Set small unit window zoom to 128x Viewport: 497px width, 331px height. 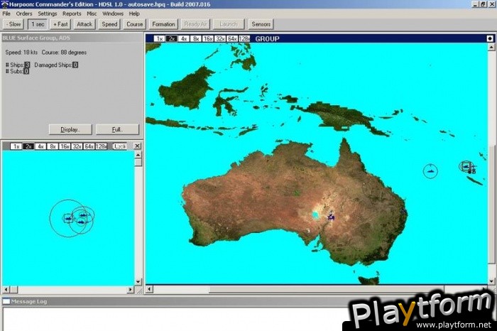[101, 146]
